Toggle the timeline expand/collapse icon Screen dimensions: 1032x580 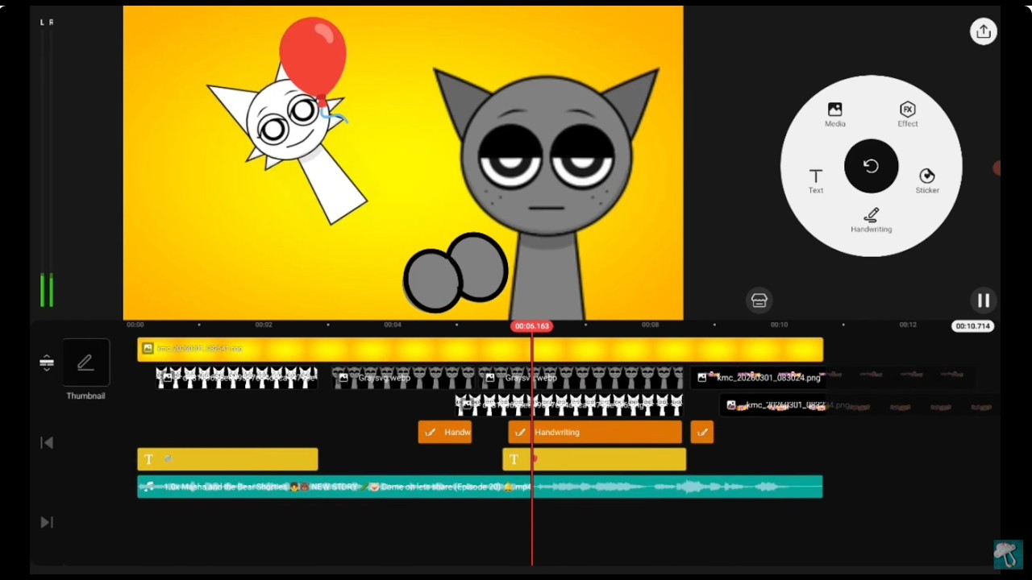(47, 363)
